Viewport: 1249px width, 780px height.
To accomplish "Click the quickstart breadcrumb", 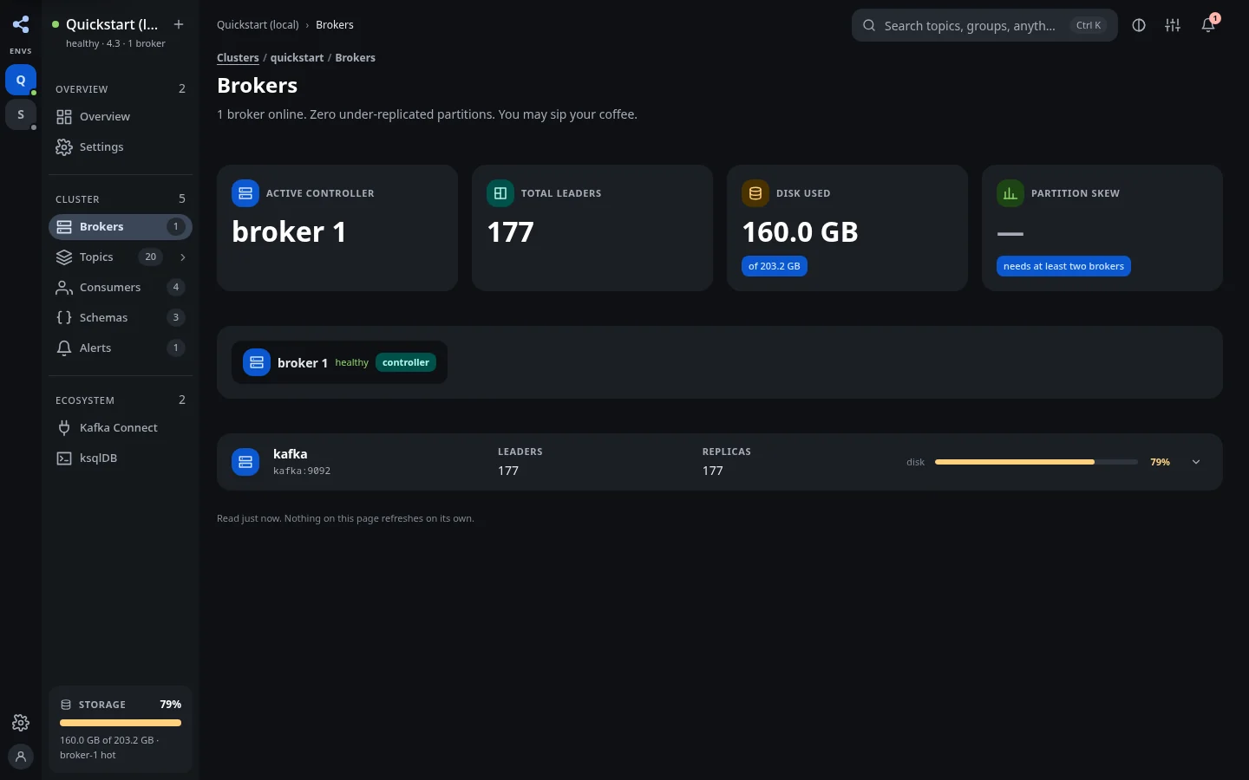I will pos(297,58).
